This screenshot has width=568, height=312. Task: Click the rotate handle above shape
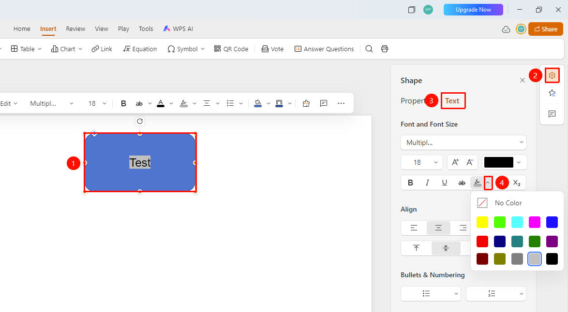140,122
